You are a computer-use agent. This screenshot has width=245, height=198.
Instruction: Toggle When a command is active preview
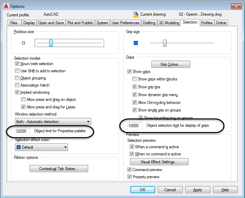[x=132, y=147]
